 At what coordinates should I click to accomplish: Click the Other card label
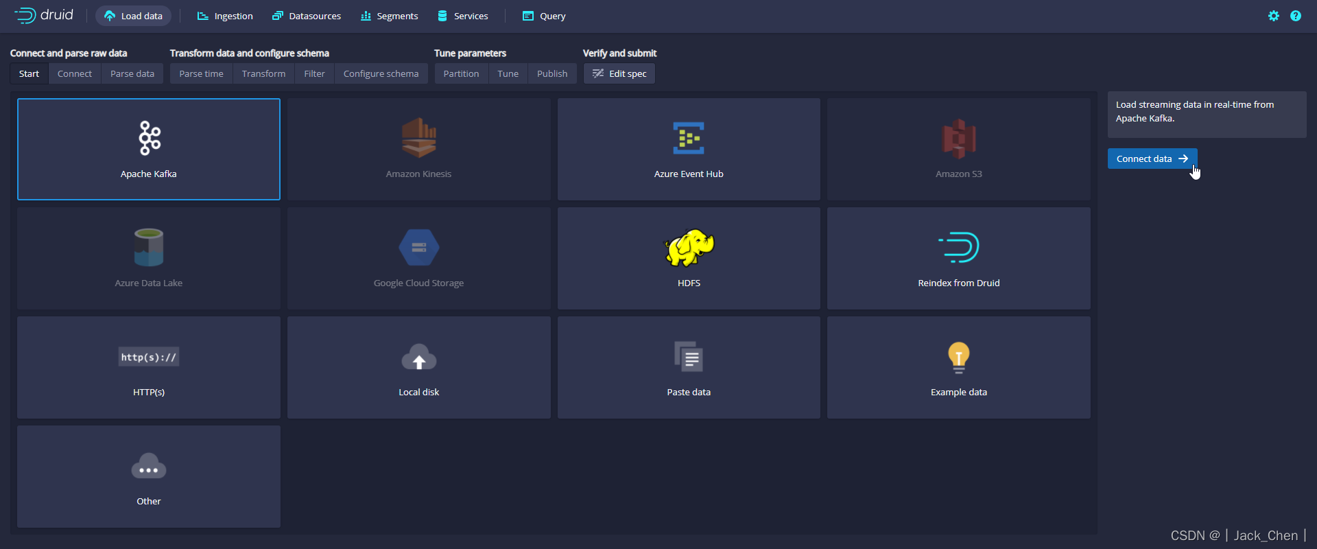(149, 501)
